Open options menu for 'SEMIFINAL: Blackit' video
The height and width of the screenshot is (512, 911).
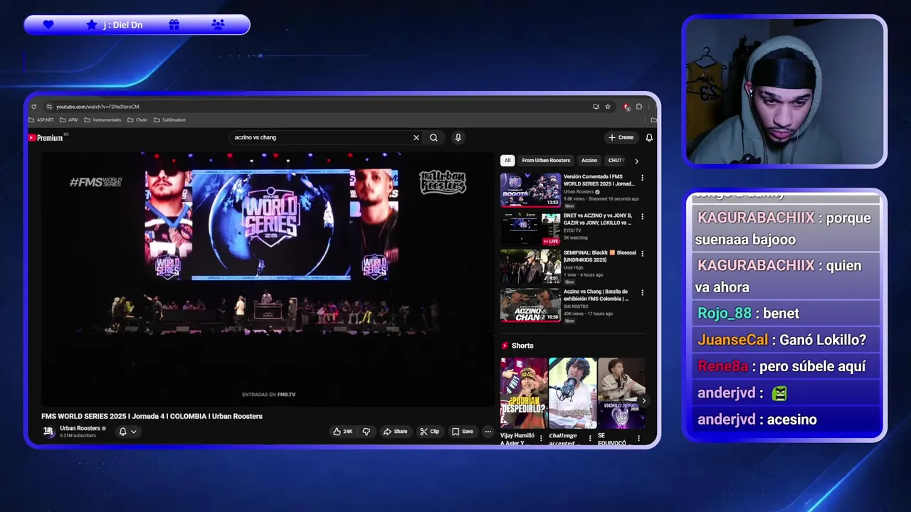click(x=643, y=253)
